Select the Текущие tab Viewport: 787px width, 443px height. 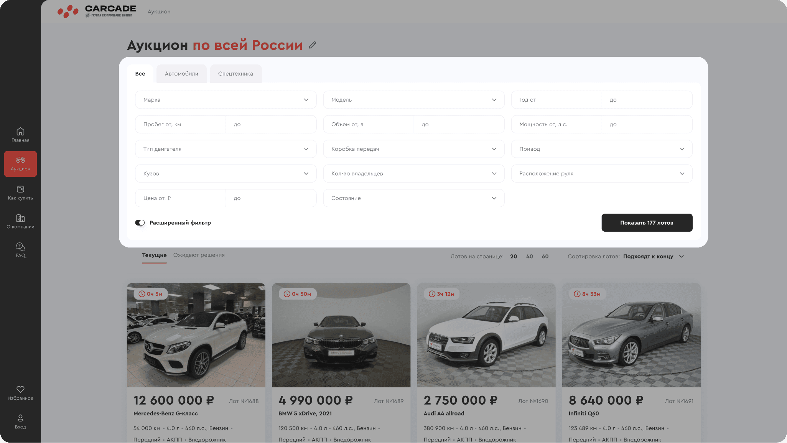point(154,255)
